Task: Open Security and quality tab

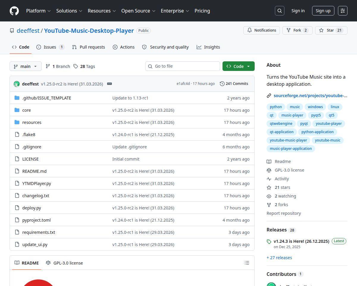Action: [x=165, y=47]
